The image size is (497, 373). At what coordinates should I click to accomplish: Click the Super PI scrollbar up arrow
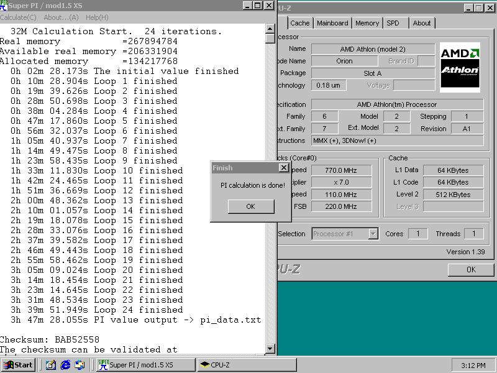[x=270, y=29]
